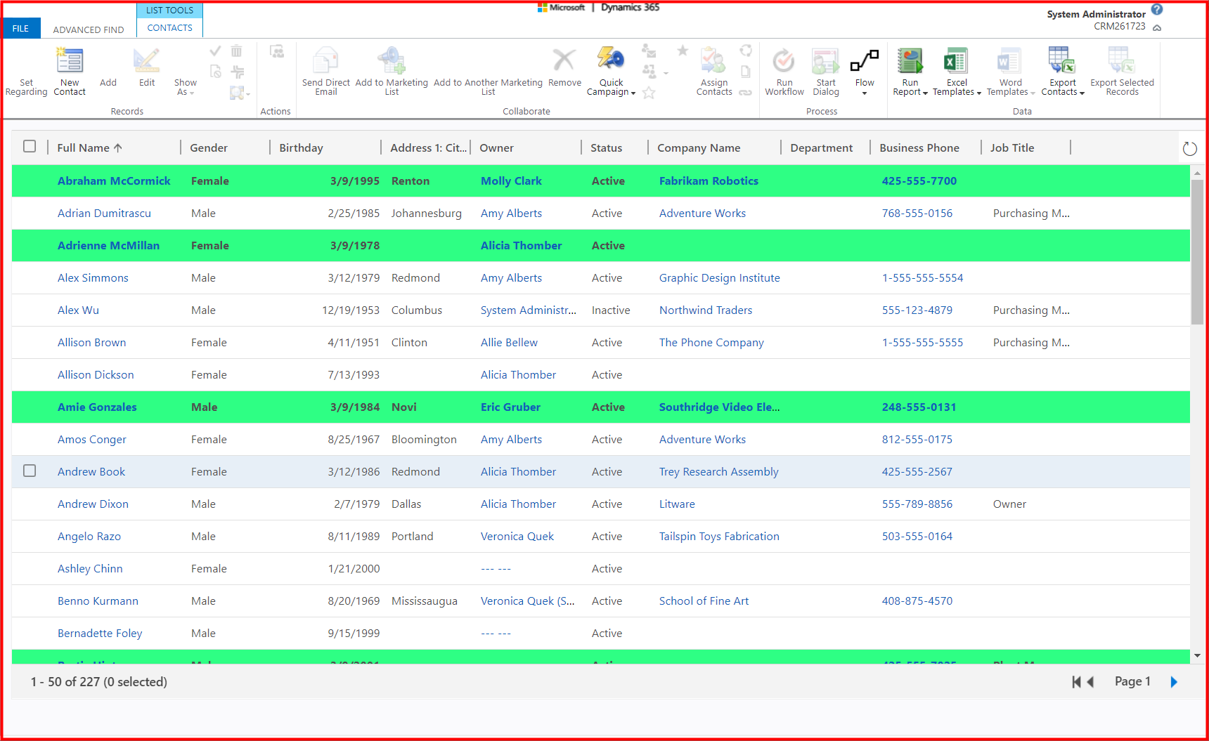Click the delete trash can icon
Viewport: 1209px width, 741px height.
click(x=237, y=51)
